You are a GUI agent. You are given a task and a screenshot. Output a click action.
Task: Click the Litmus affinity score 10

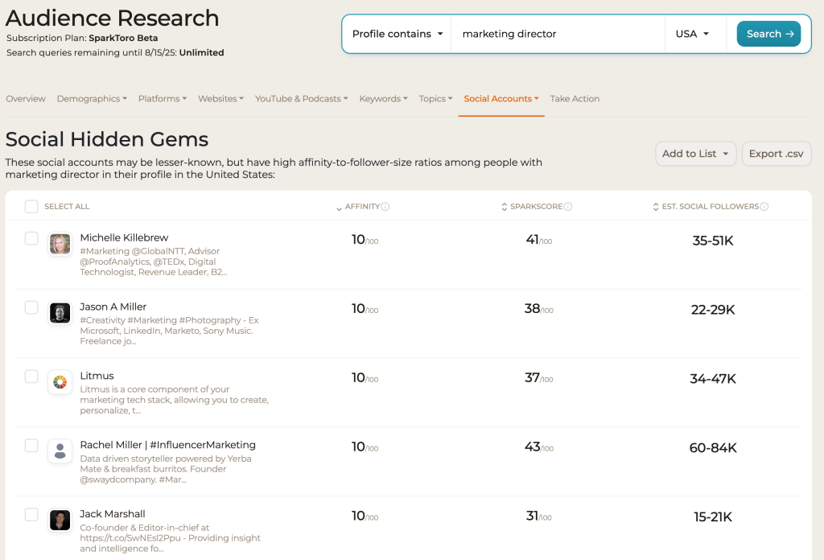(365, 377)
